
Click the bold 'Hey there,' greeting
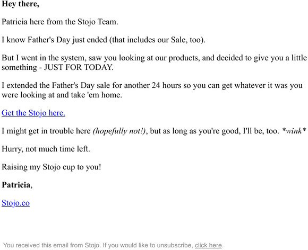pyautogui.click(x=20, y=4)
